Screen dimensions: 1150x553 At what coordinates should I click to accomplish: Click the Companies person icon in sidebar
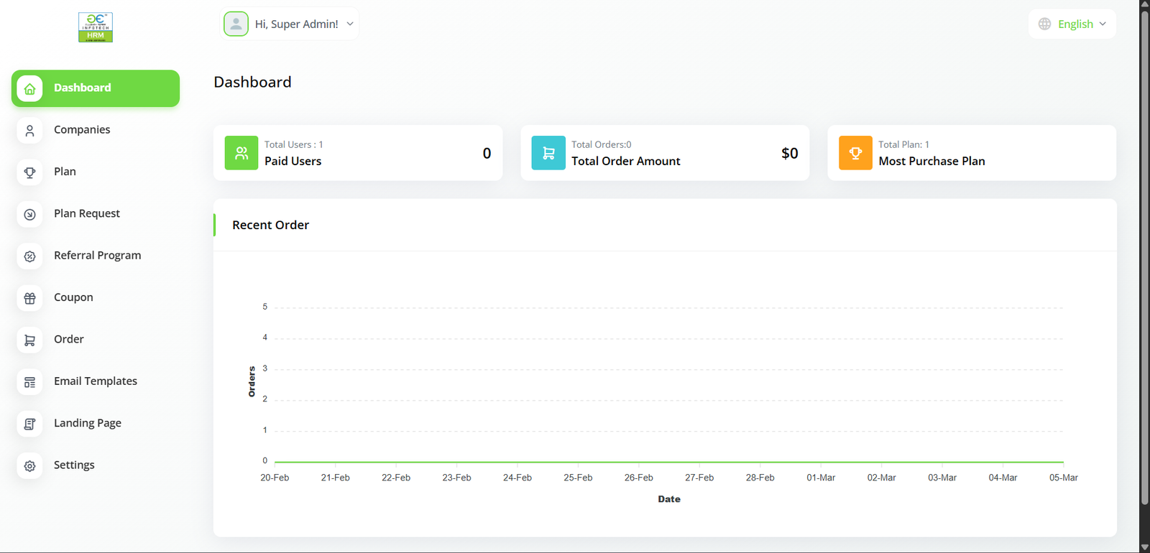(x=29, y=131)
